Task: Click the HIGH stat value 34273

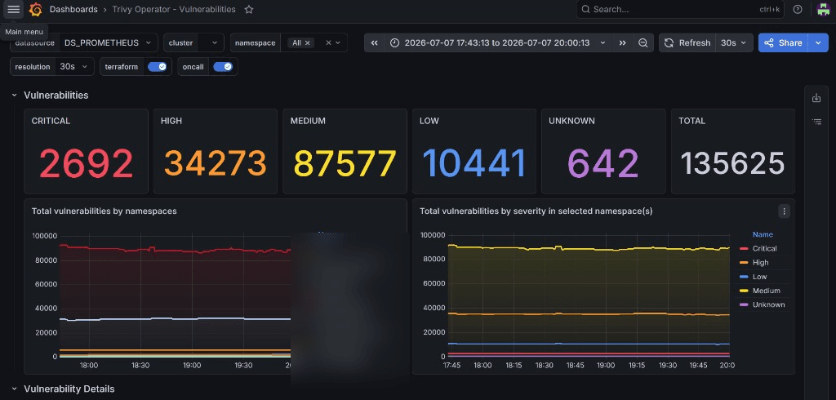Action: [215, 163]
